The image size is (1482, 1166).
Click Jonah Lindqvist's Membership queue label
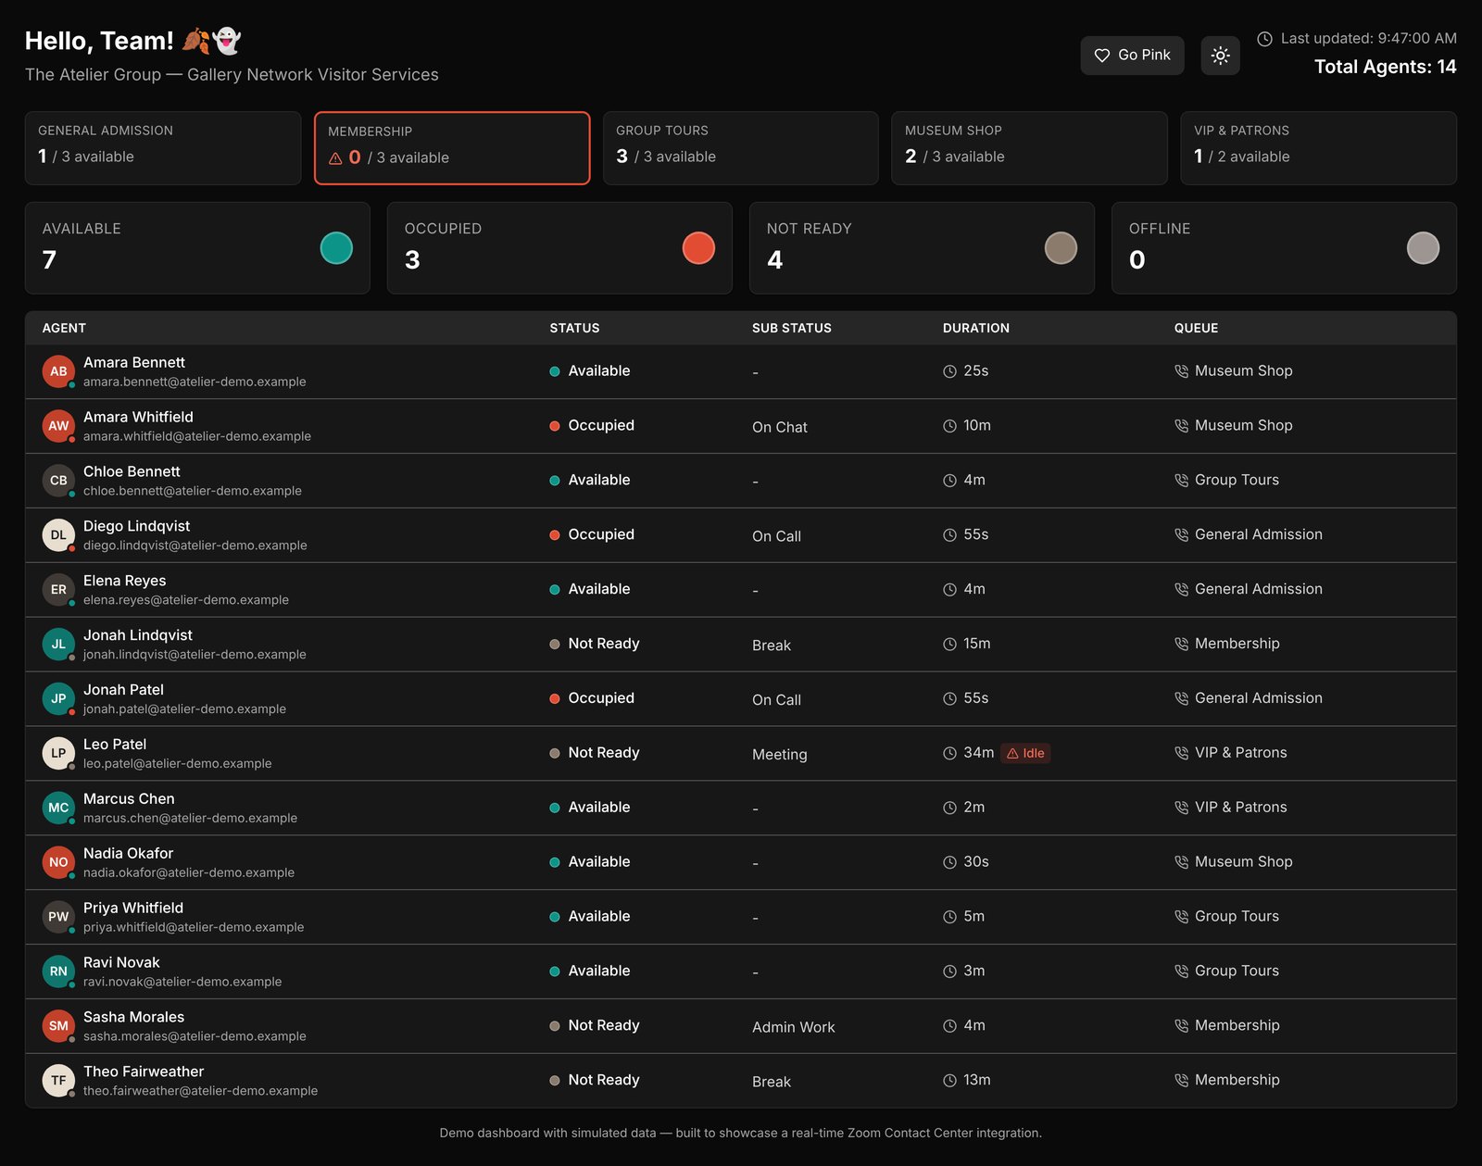[x=1237, y=644]
